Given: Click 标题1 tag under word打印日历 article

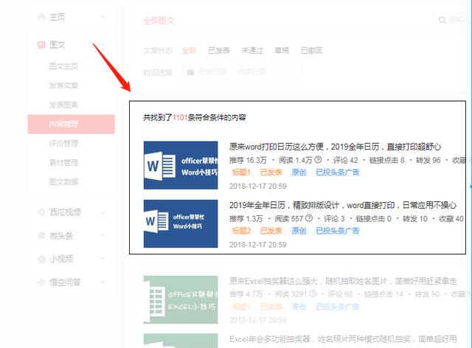Looking at the screenshot, I should point(241,173).
